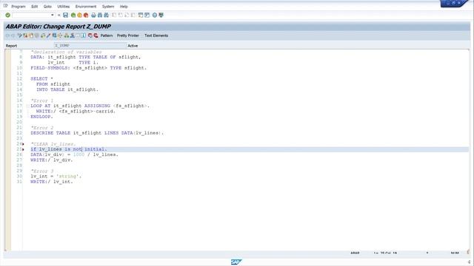Screen dimensions: 474x266
Task: Print using the printer icon
Action: tap(93, 15)
